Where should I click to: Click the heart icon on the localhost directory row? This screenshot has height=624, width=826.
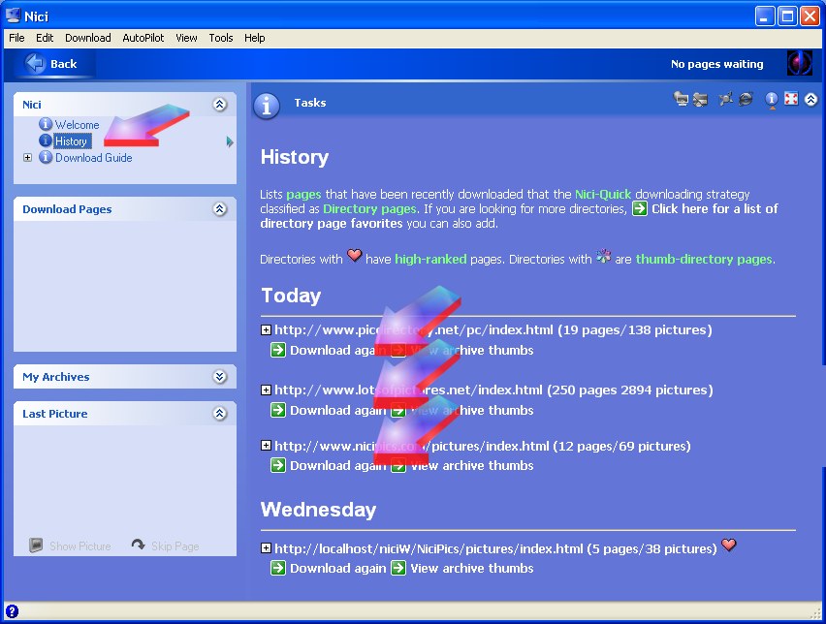[x=728, y=545]
